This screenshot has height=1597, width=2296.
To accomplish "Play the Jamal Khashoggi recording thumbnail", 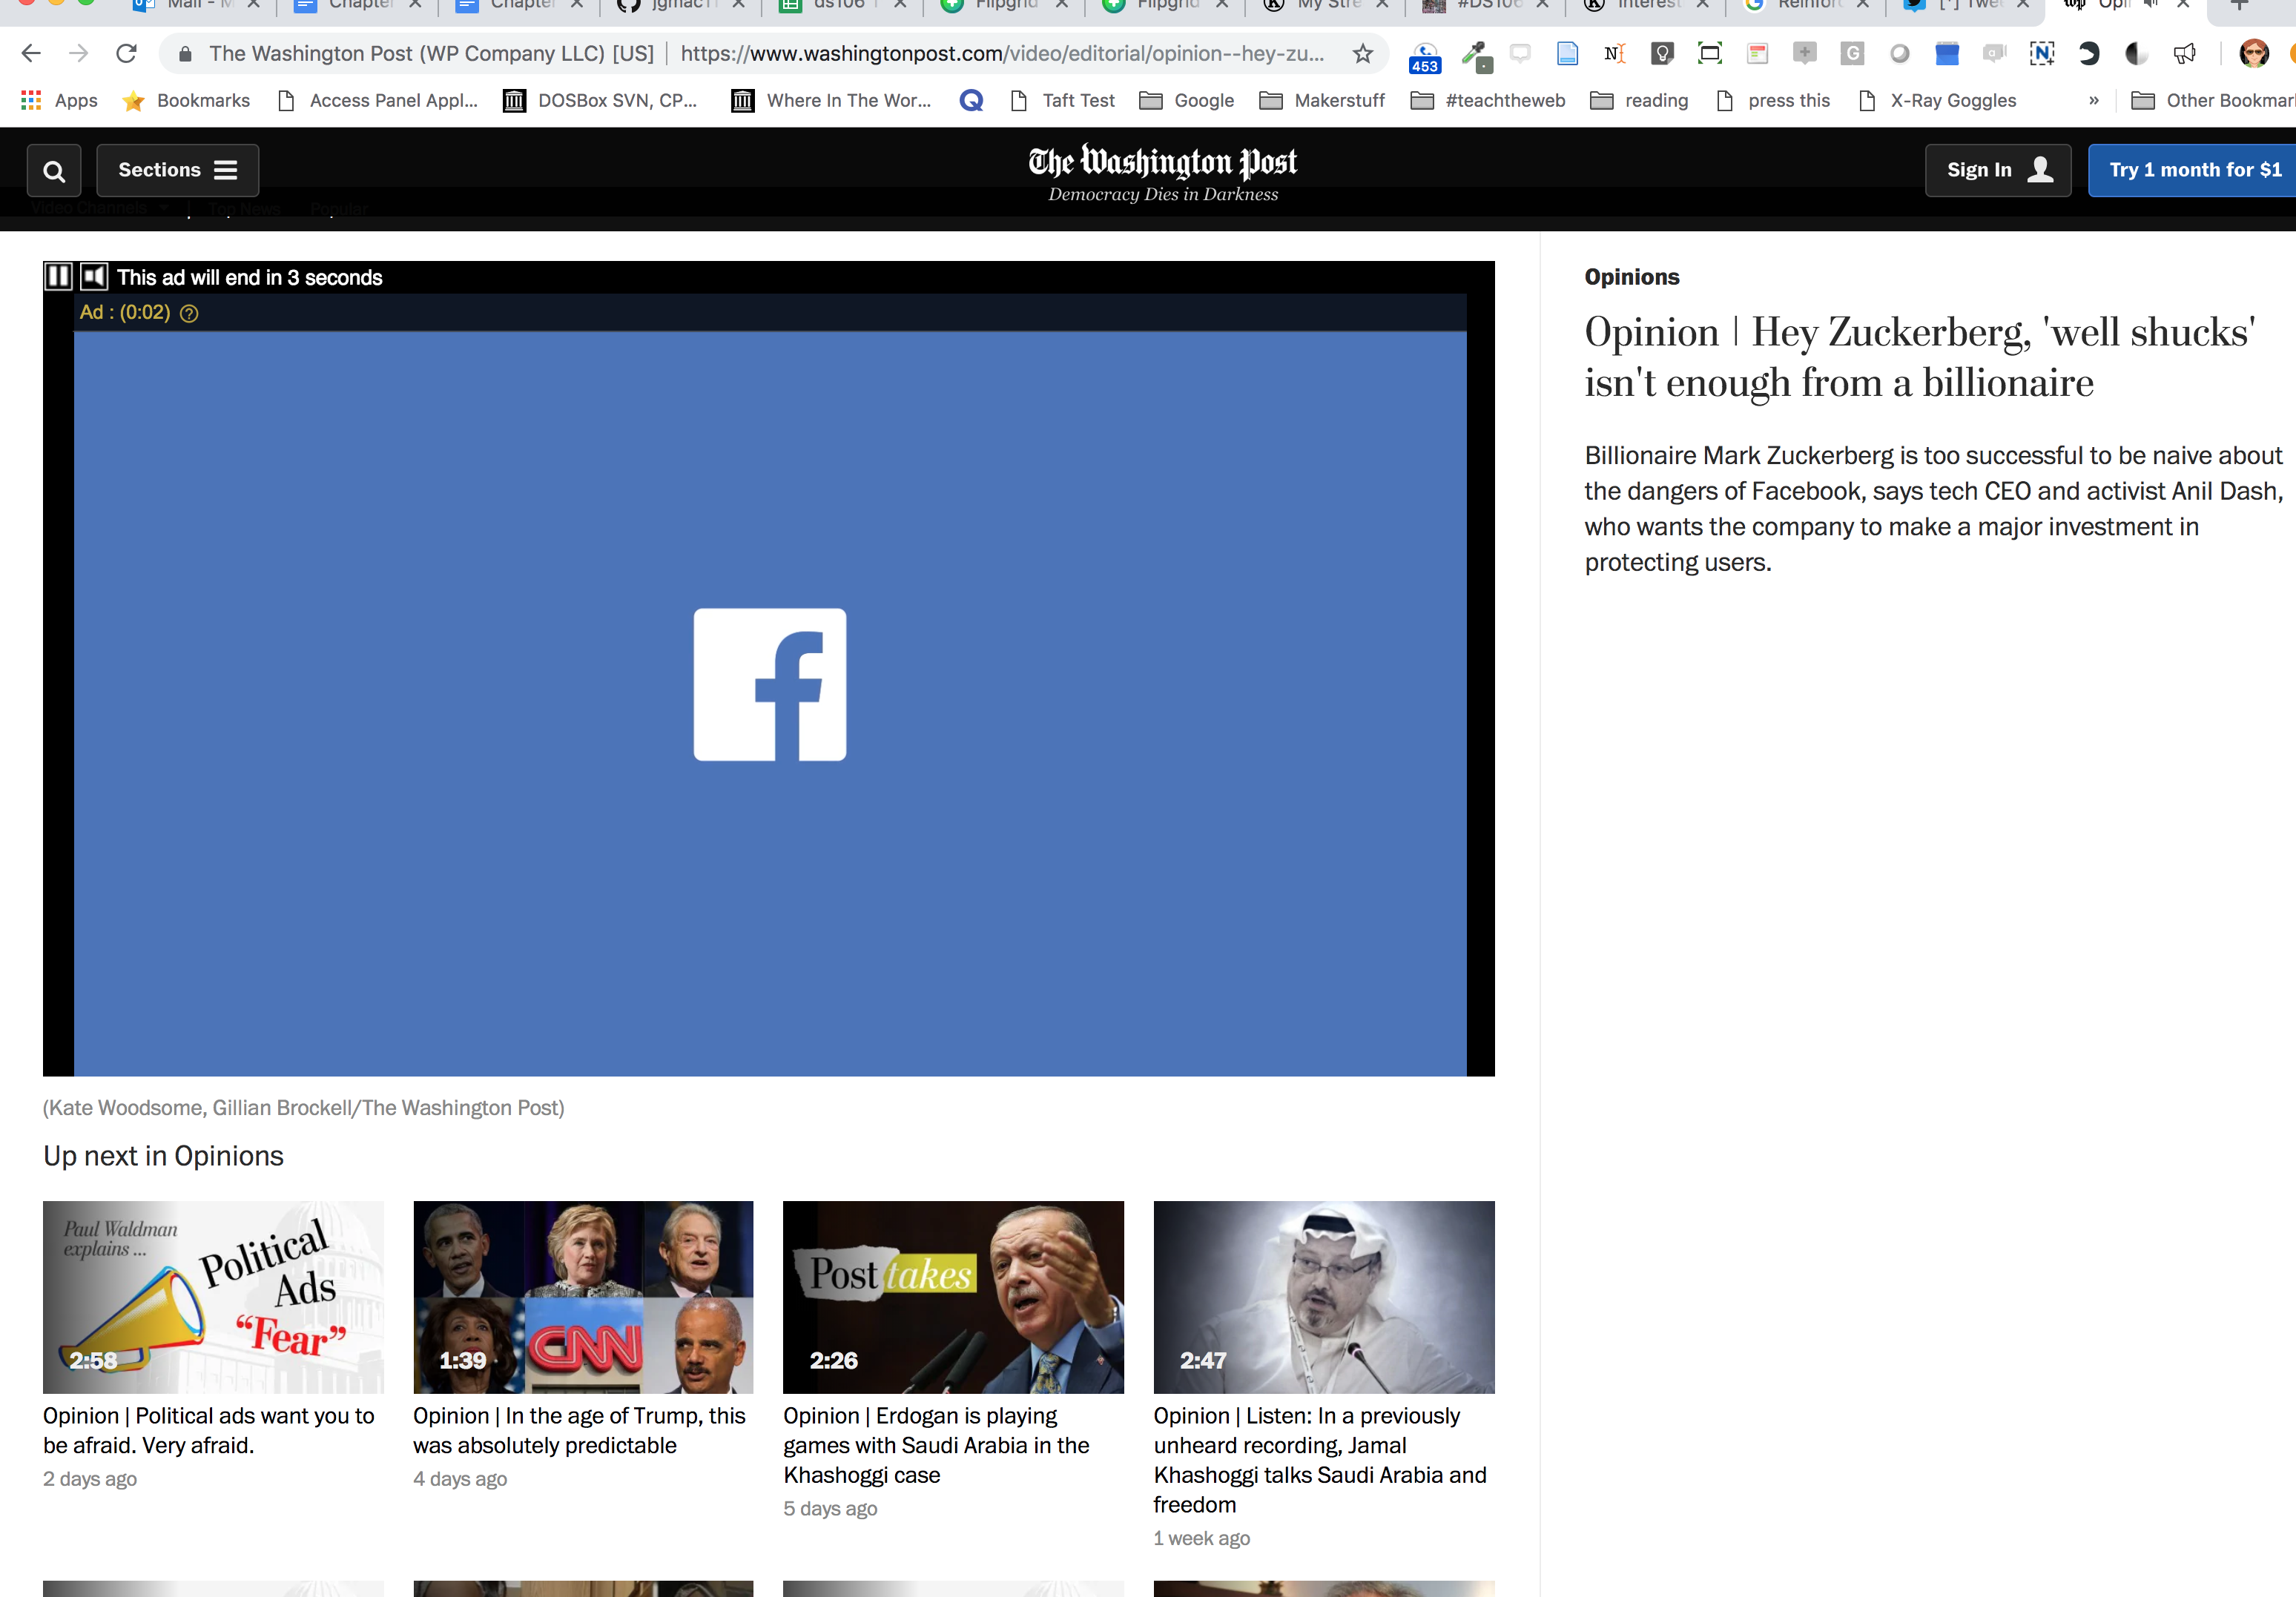I will tap(1324, 1297).
